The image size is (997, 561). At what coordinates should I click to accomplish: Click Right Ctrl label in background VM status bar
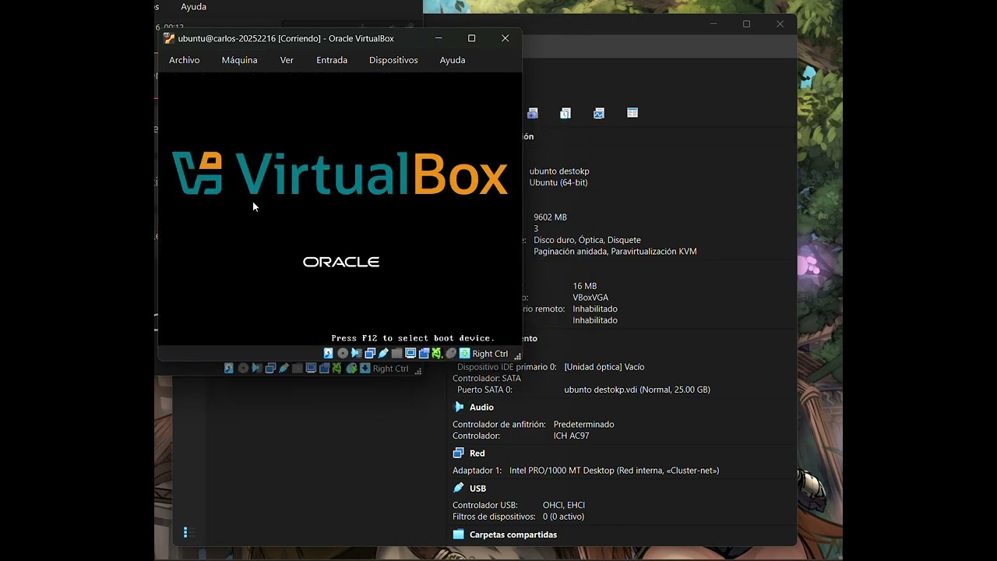point(390,369)
